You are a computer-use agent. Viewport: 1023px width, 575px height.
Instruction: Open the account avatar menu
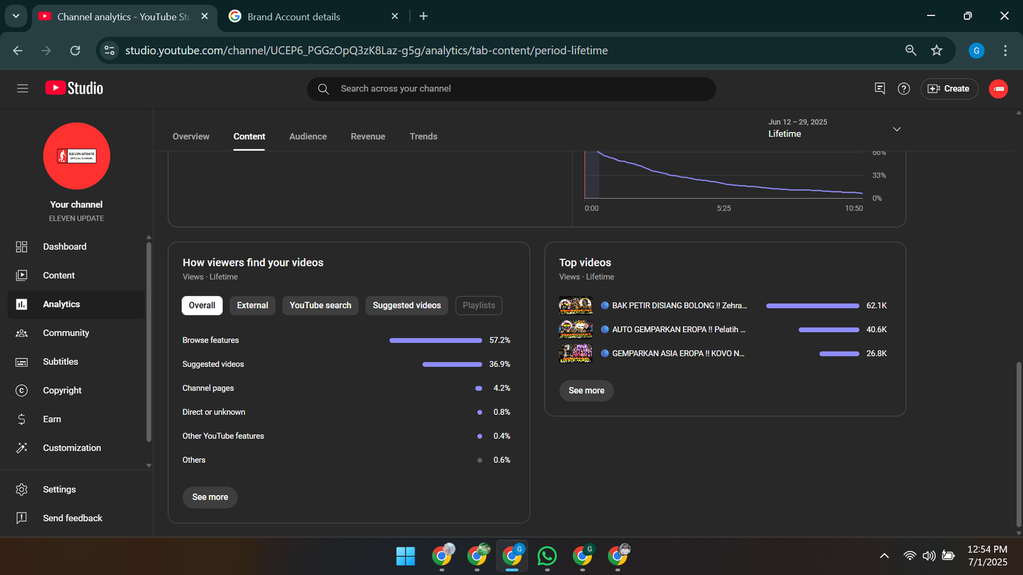(x=998, y=89)
